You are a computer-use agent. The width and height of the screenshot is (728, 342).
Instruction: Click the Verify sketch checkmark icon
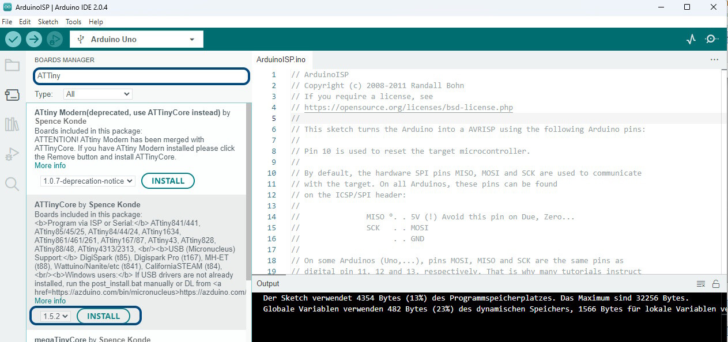coord(13,39)
